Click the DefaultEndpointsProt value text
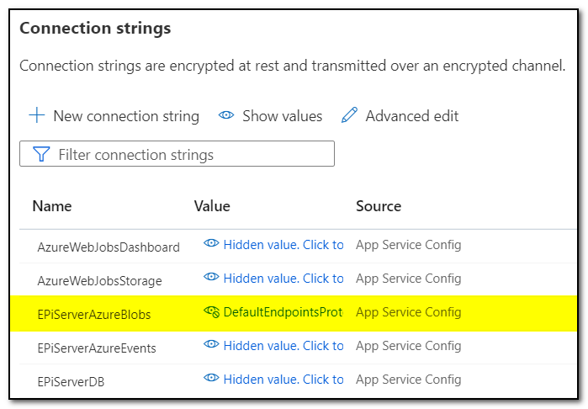588x409 pixels. [x=283, y=312]
